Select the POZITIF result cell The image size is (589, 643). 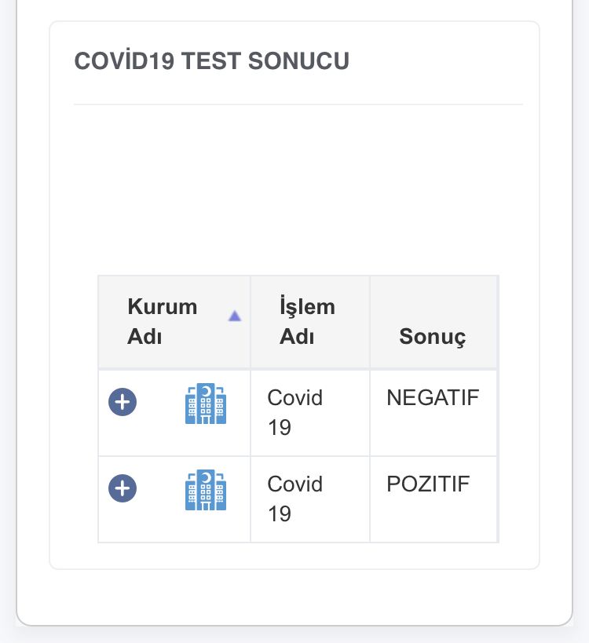click(x=434, y=499)
